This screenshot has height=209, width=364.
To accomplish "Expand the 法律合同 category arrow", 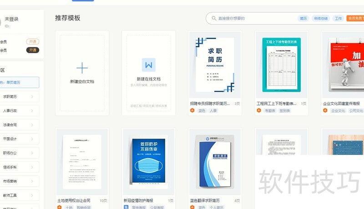I will (32, 125).
